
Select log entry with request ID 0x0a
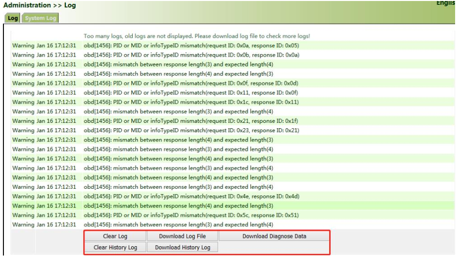point(233,45)
